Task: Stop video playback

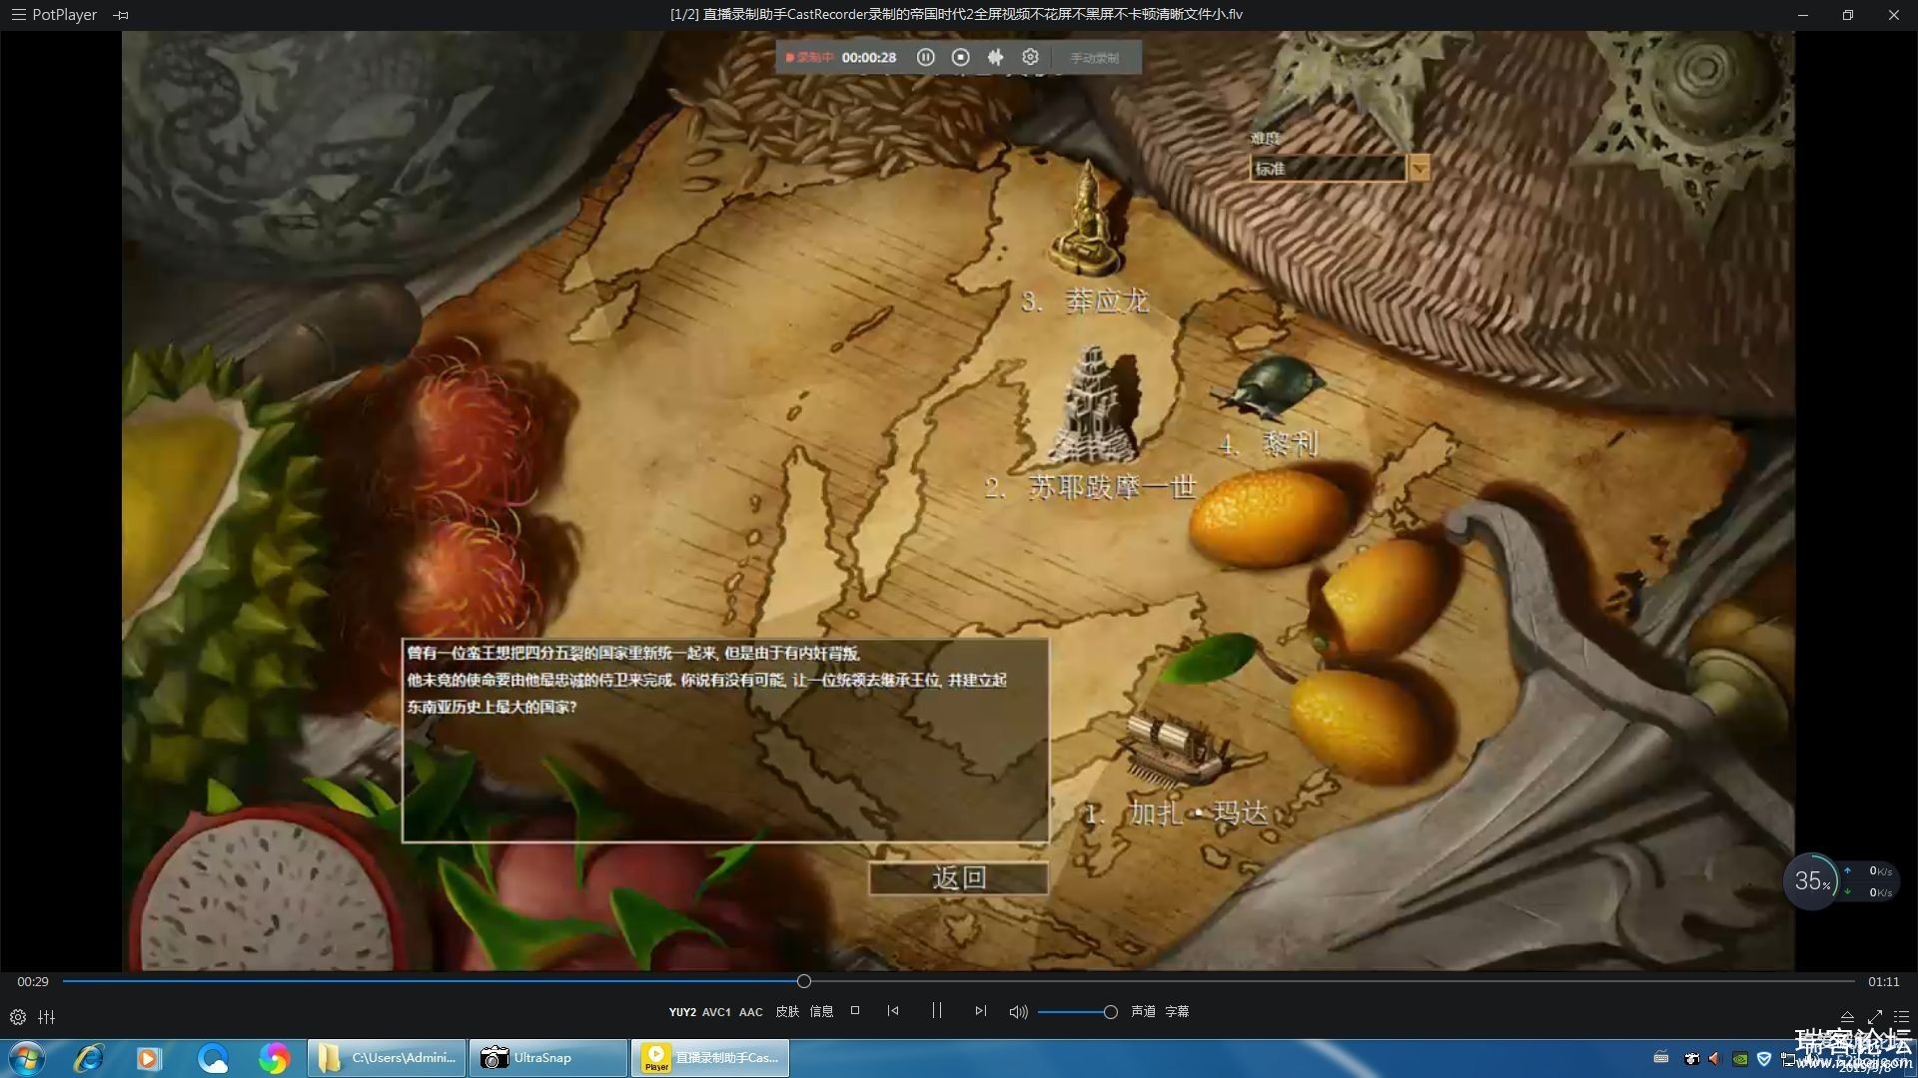Action: 855,1010
